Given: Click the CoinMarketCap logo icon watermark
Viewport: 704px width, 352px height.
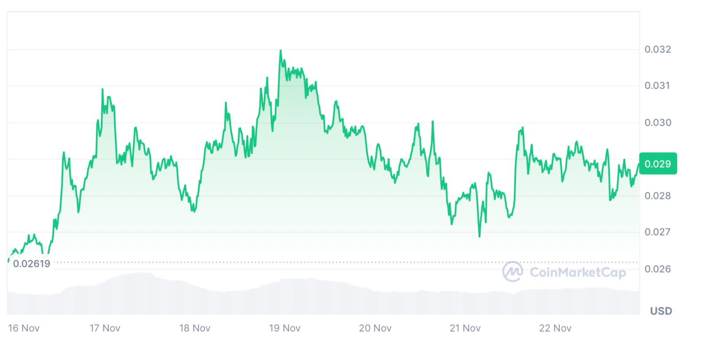Looking at the screenshot, I should pyautogui.click(x=512, y=271).
